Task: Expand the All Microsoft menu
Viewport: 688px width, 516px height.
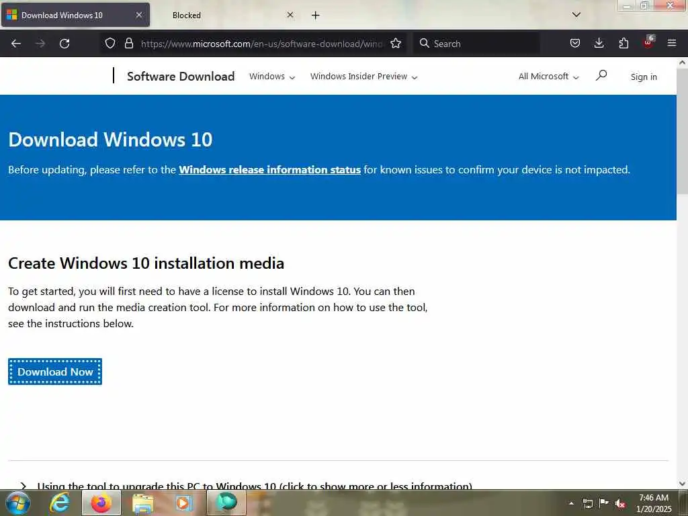Action: click(548, 77)
